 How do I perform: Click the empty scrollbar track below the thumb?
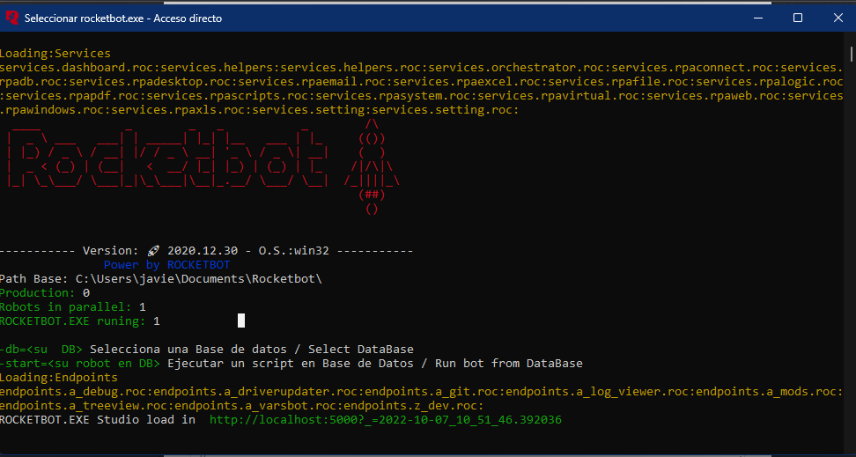851,264
